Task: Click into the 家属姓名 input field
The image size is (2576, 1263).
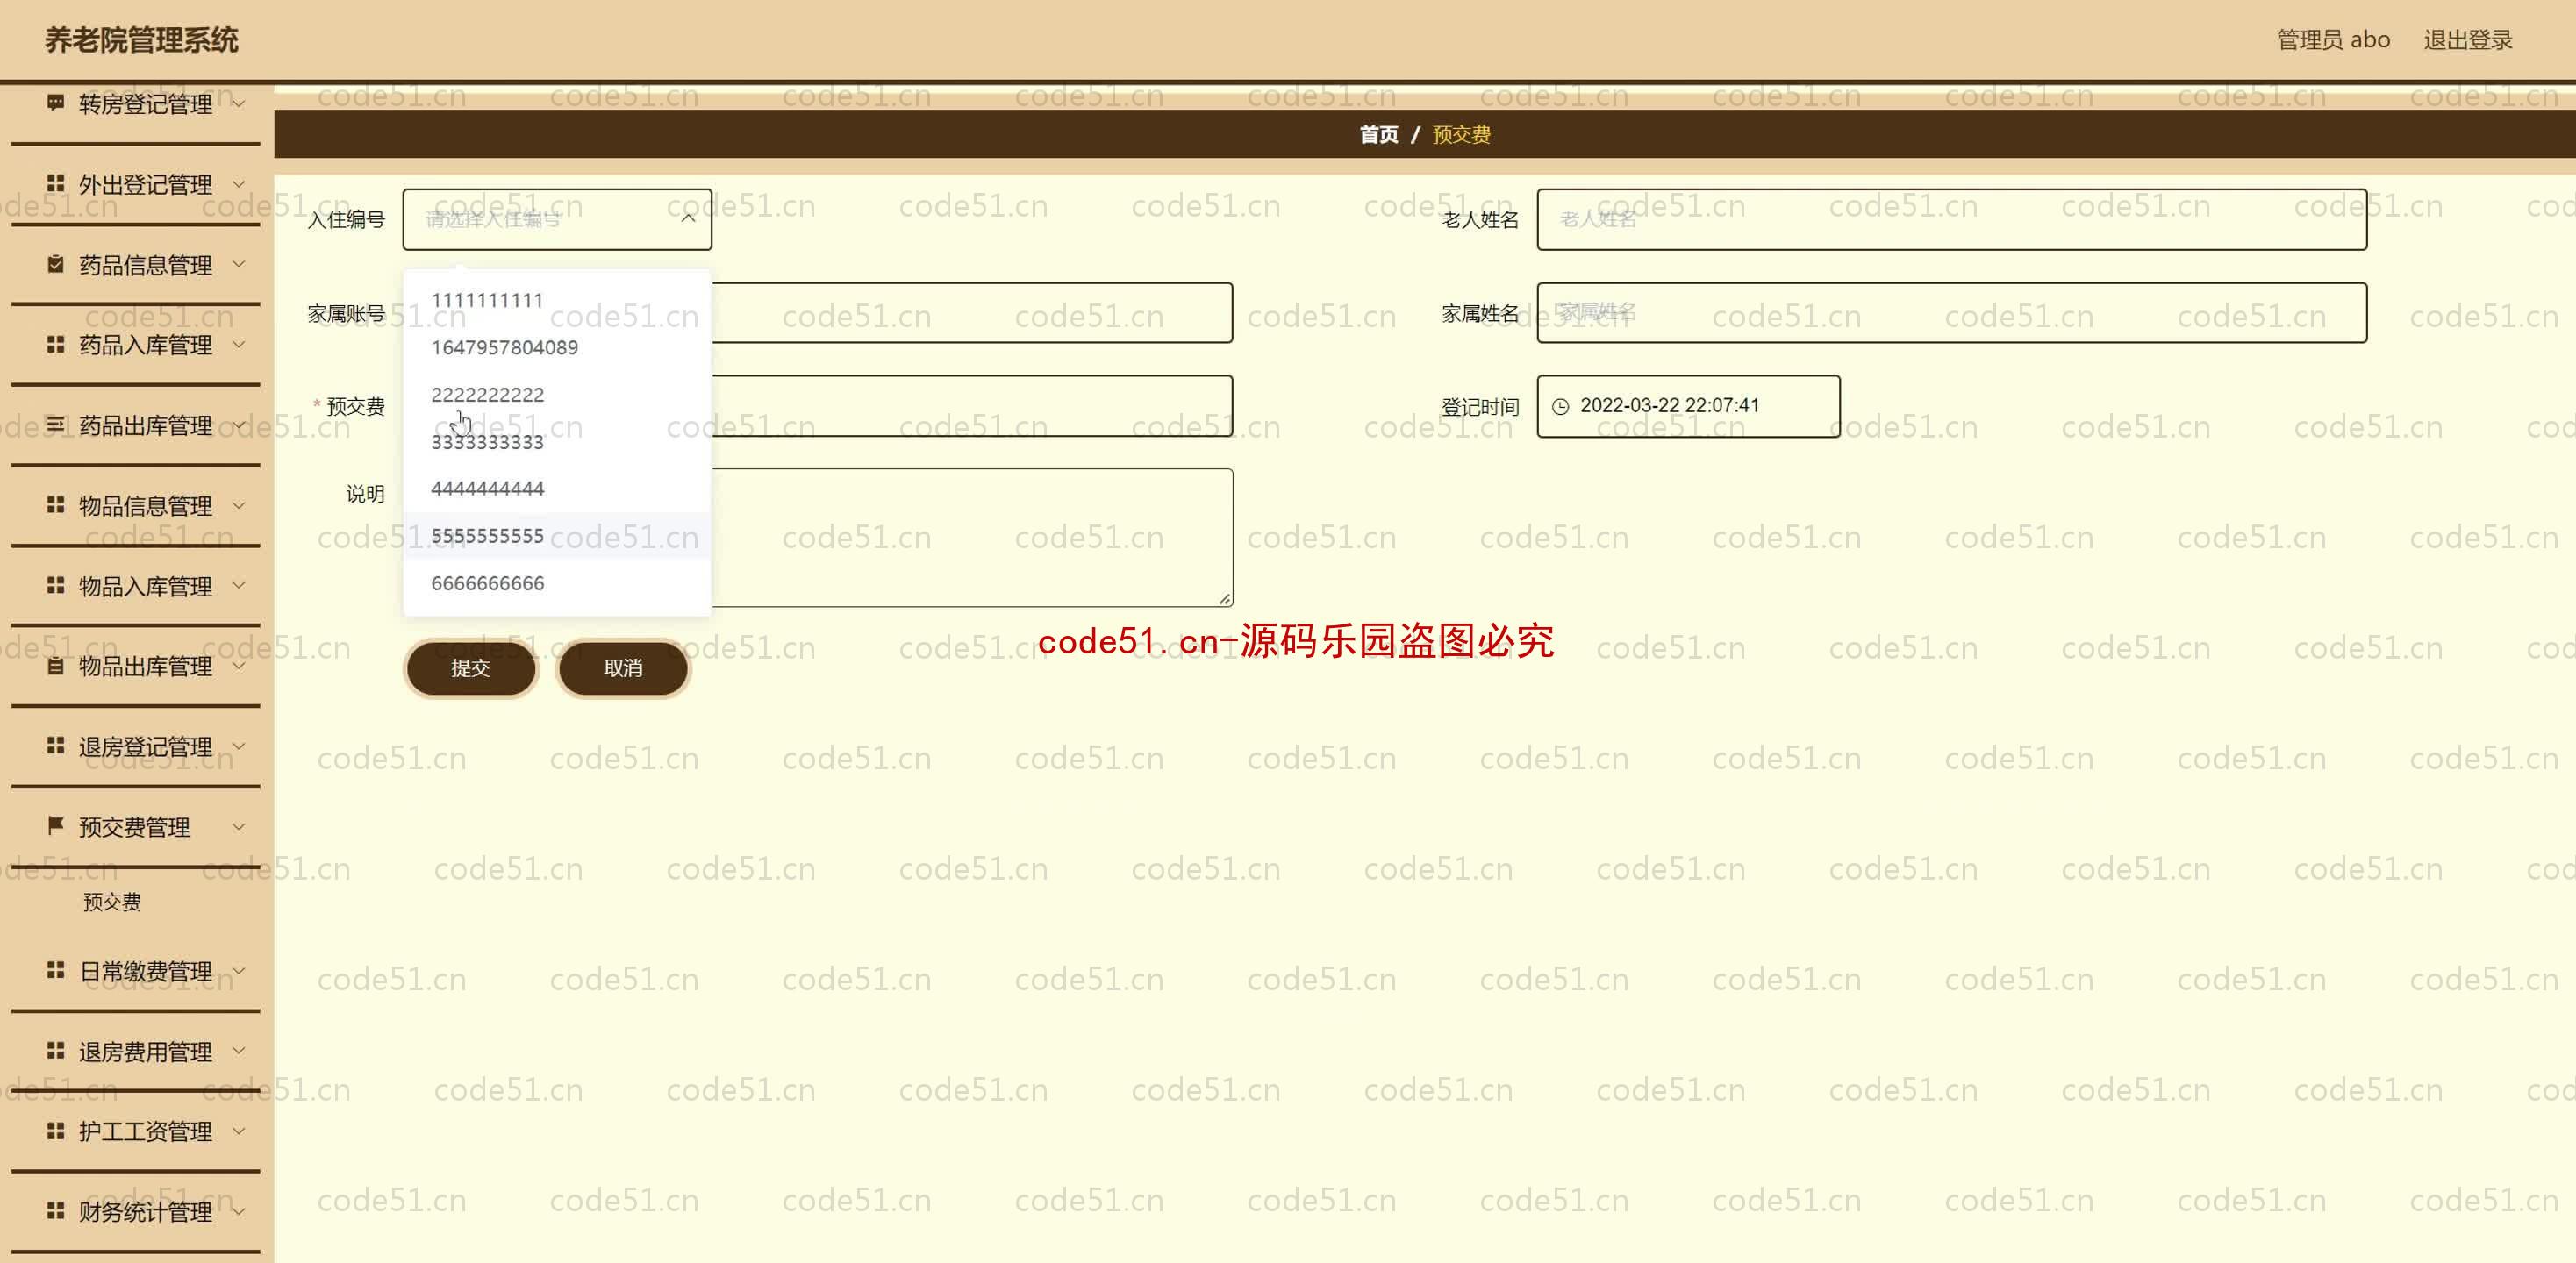Action: pyautogui.click(x=1951, y=312)
